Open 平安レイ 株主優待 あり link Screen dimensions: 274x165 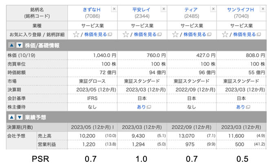point(141,107)
